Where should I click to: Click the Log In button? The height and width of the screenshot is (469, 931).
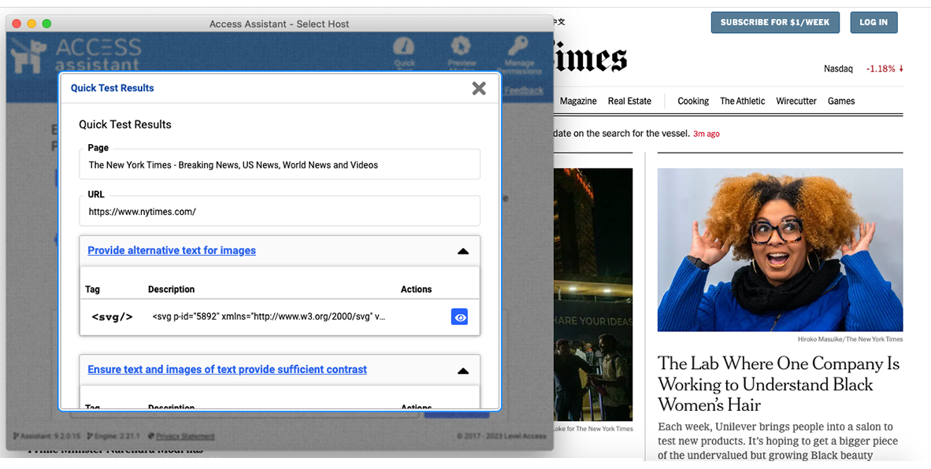click(874, 22)
